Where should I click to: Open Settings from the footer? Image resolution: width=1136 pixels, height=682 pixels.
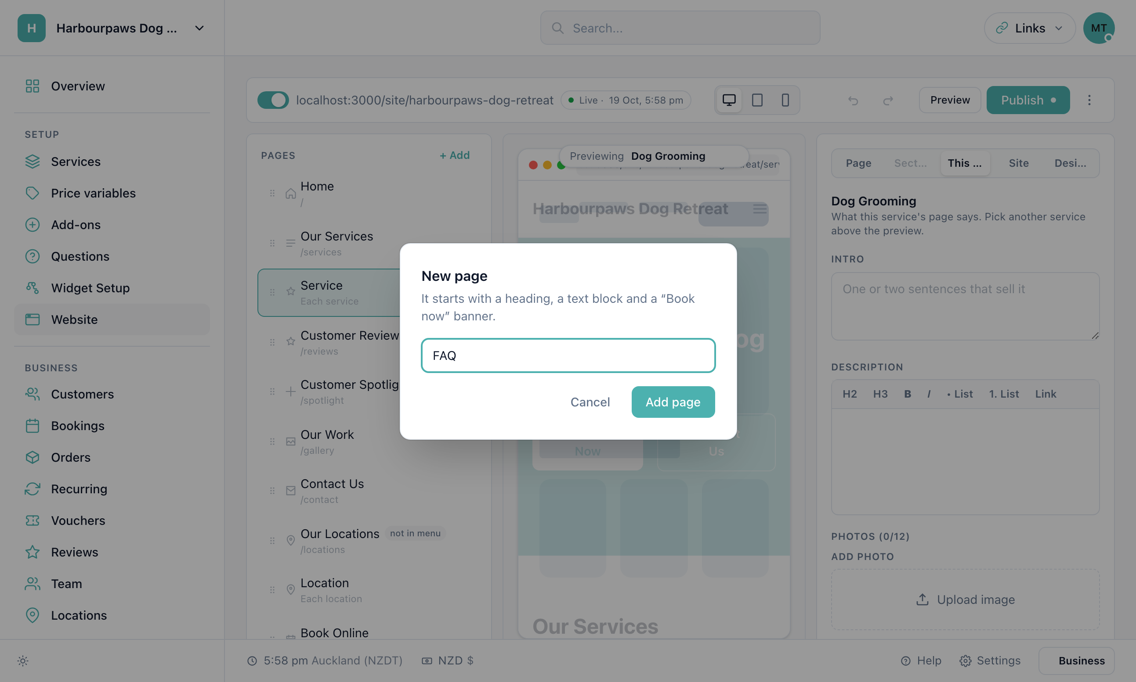tap(990, 661)
